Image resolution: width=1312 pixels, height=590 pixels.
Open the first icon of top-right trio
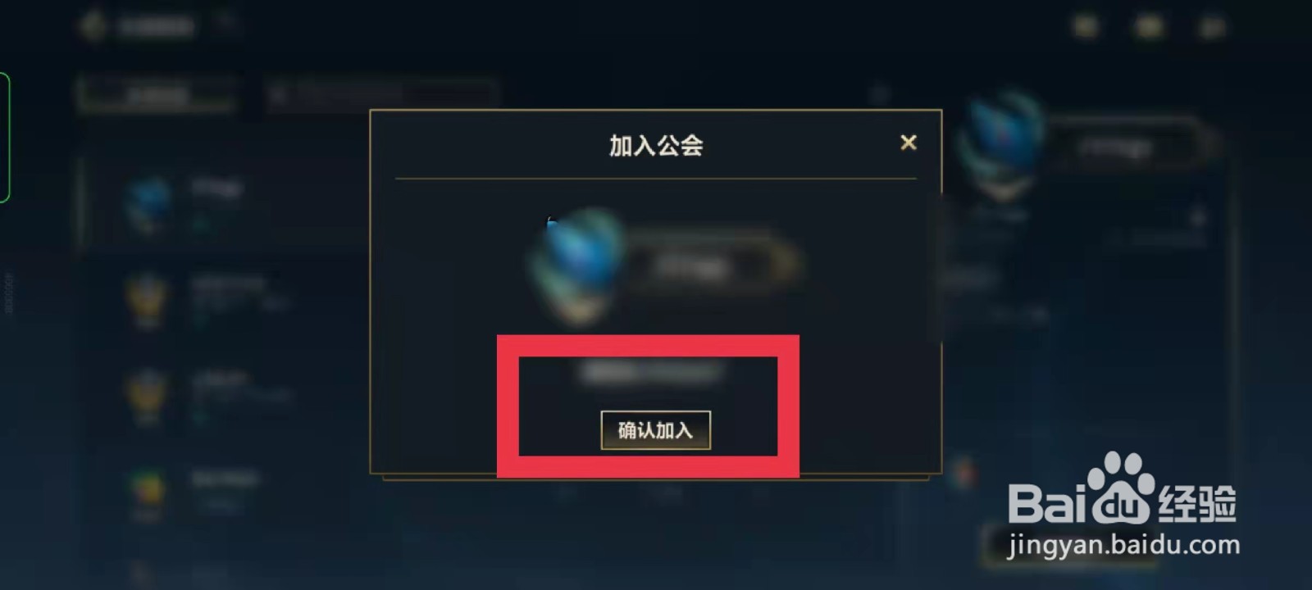[1086, 27]
